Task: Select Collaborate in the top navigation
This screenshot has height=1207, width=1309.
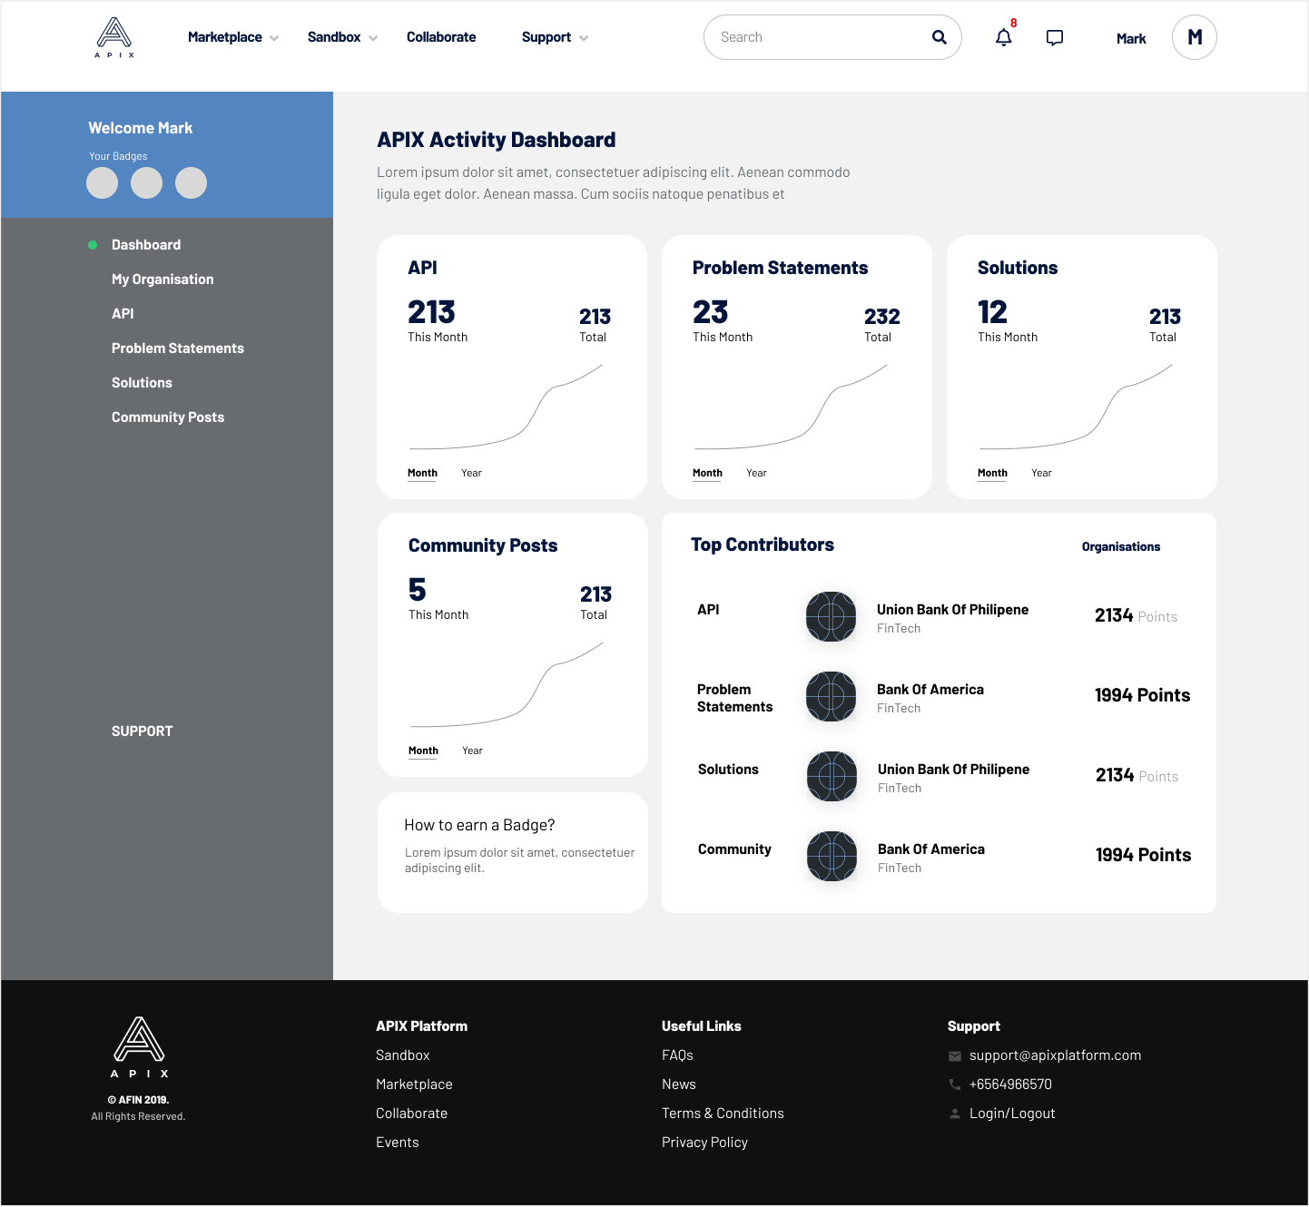Action: tap(441, 37)
